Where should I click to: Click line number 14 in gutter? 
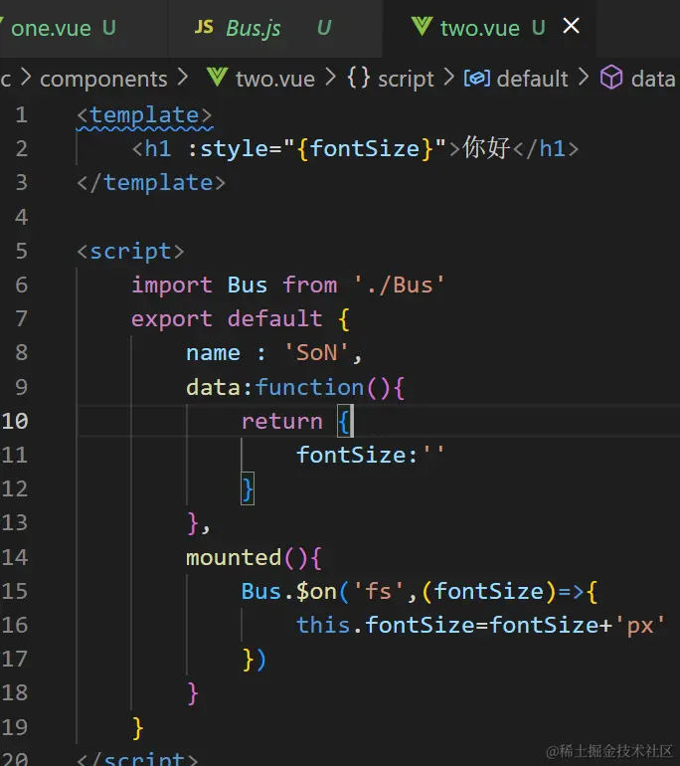pyautogui.click(x=15, y=557)
